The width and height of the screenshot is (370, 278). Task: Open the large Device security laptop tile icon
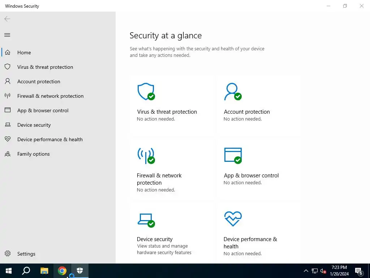tap(146, 220)
